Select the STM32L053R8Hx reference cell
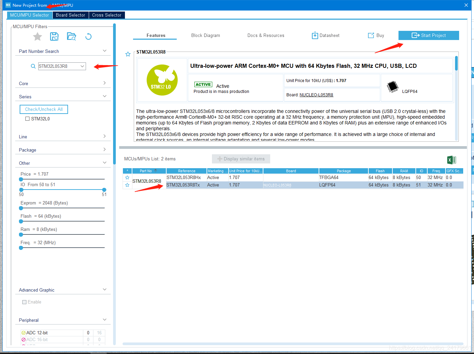This screenshot has height=354, width=474. (x=186, y=178)
